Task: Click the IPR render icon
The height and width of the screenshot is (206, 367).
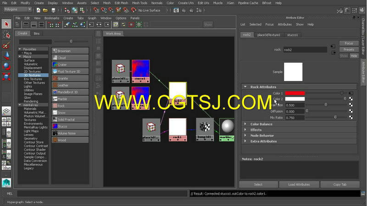Action: click(x=191, y=10)
